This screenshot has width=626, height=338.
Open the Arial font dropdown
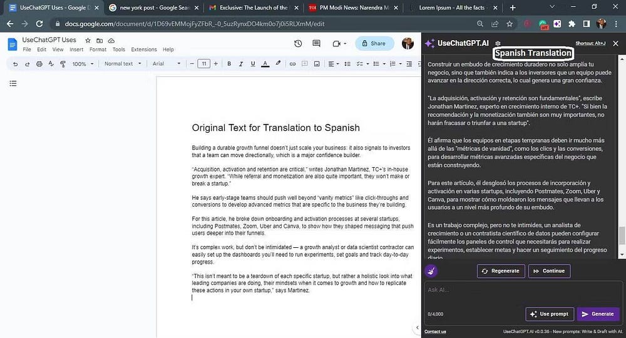(167, 64)
